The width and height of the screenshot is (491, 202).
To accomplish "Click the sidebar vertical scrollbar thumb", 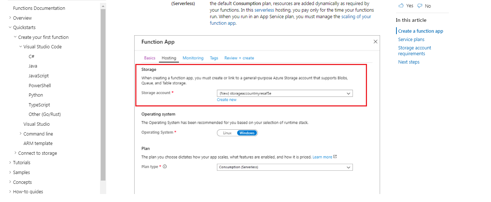I will tap(103, 94).
